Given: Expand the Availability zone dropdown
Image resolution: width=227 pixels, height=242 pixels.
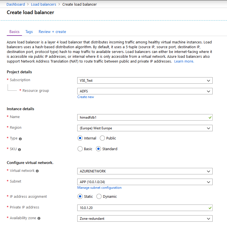Looking at the screenshot, I should [x=145, y=219].
